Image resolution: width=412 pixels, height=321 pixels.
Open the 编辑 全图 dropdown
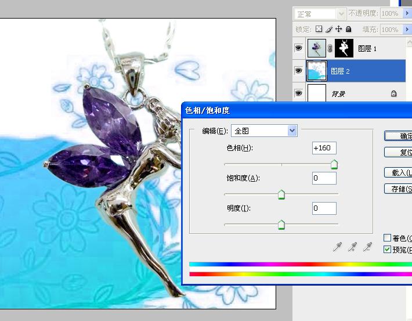point(264,131)
